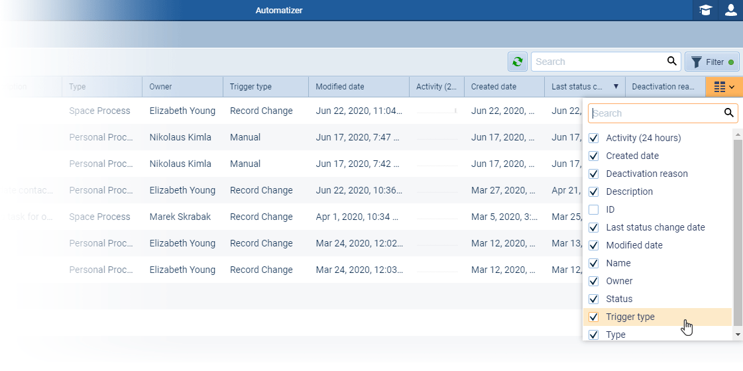Image resolution: width=743 pixels, height=371 pixels.
Task: Open the user profile icon
Action: click(x=730, y=11)
